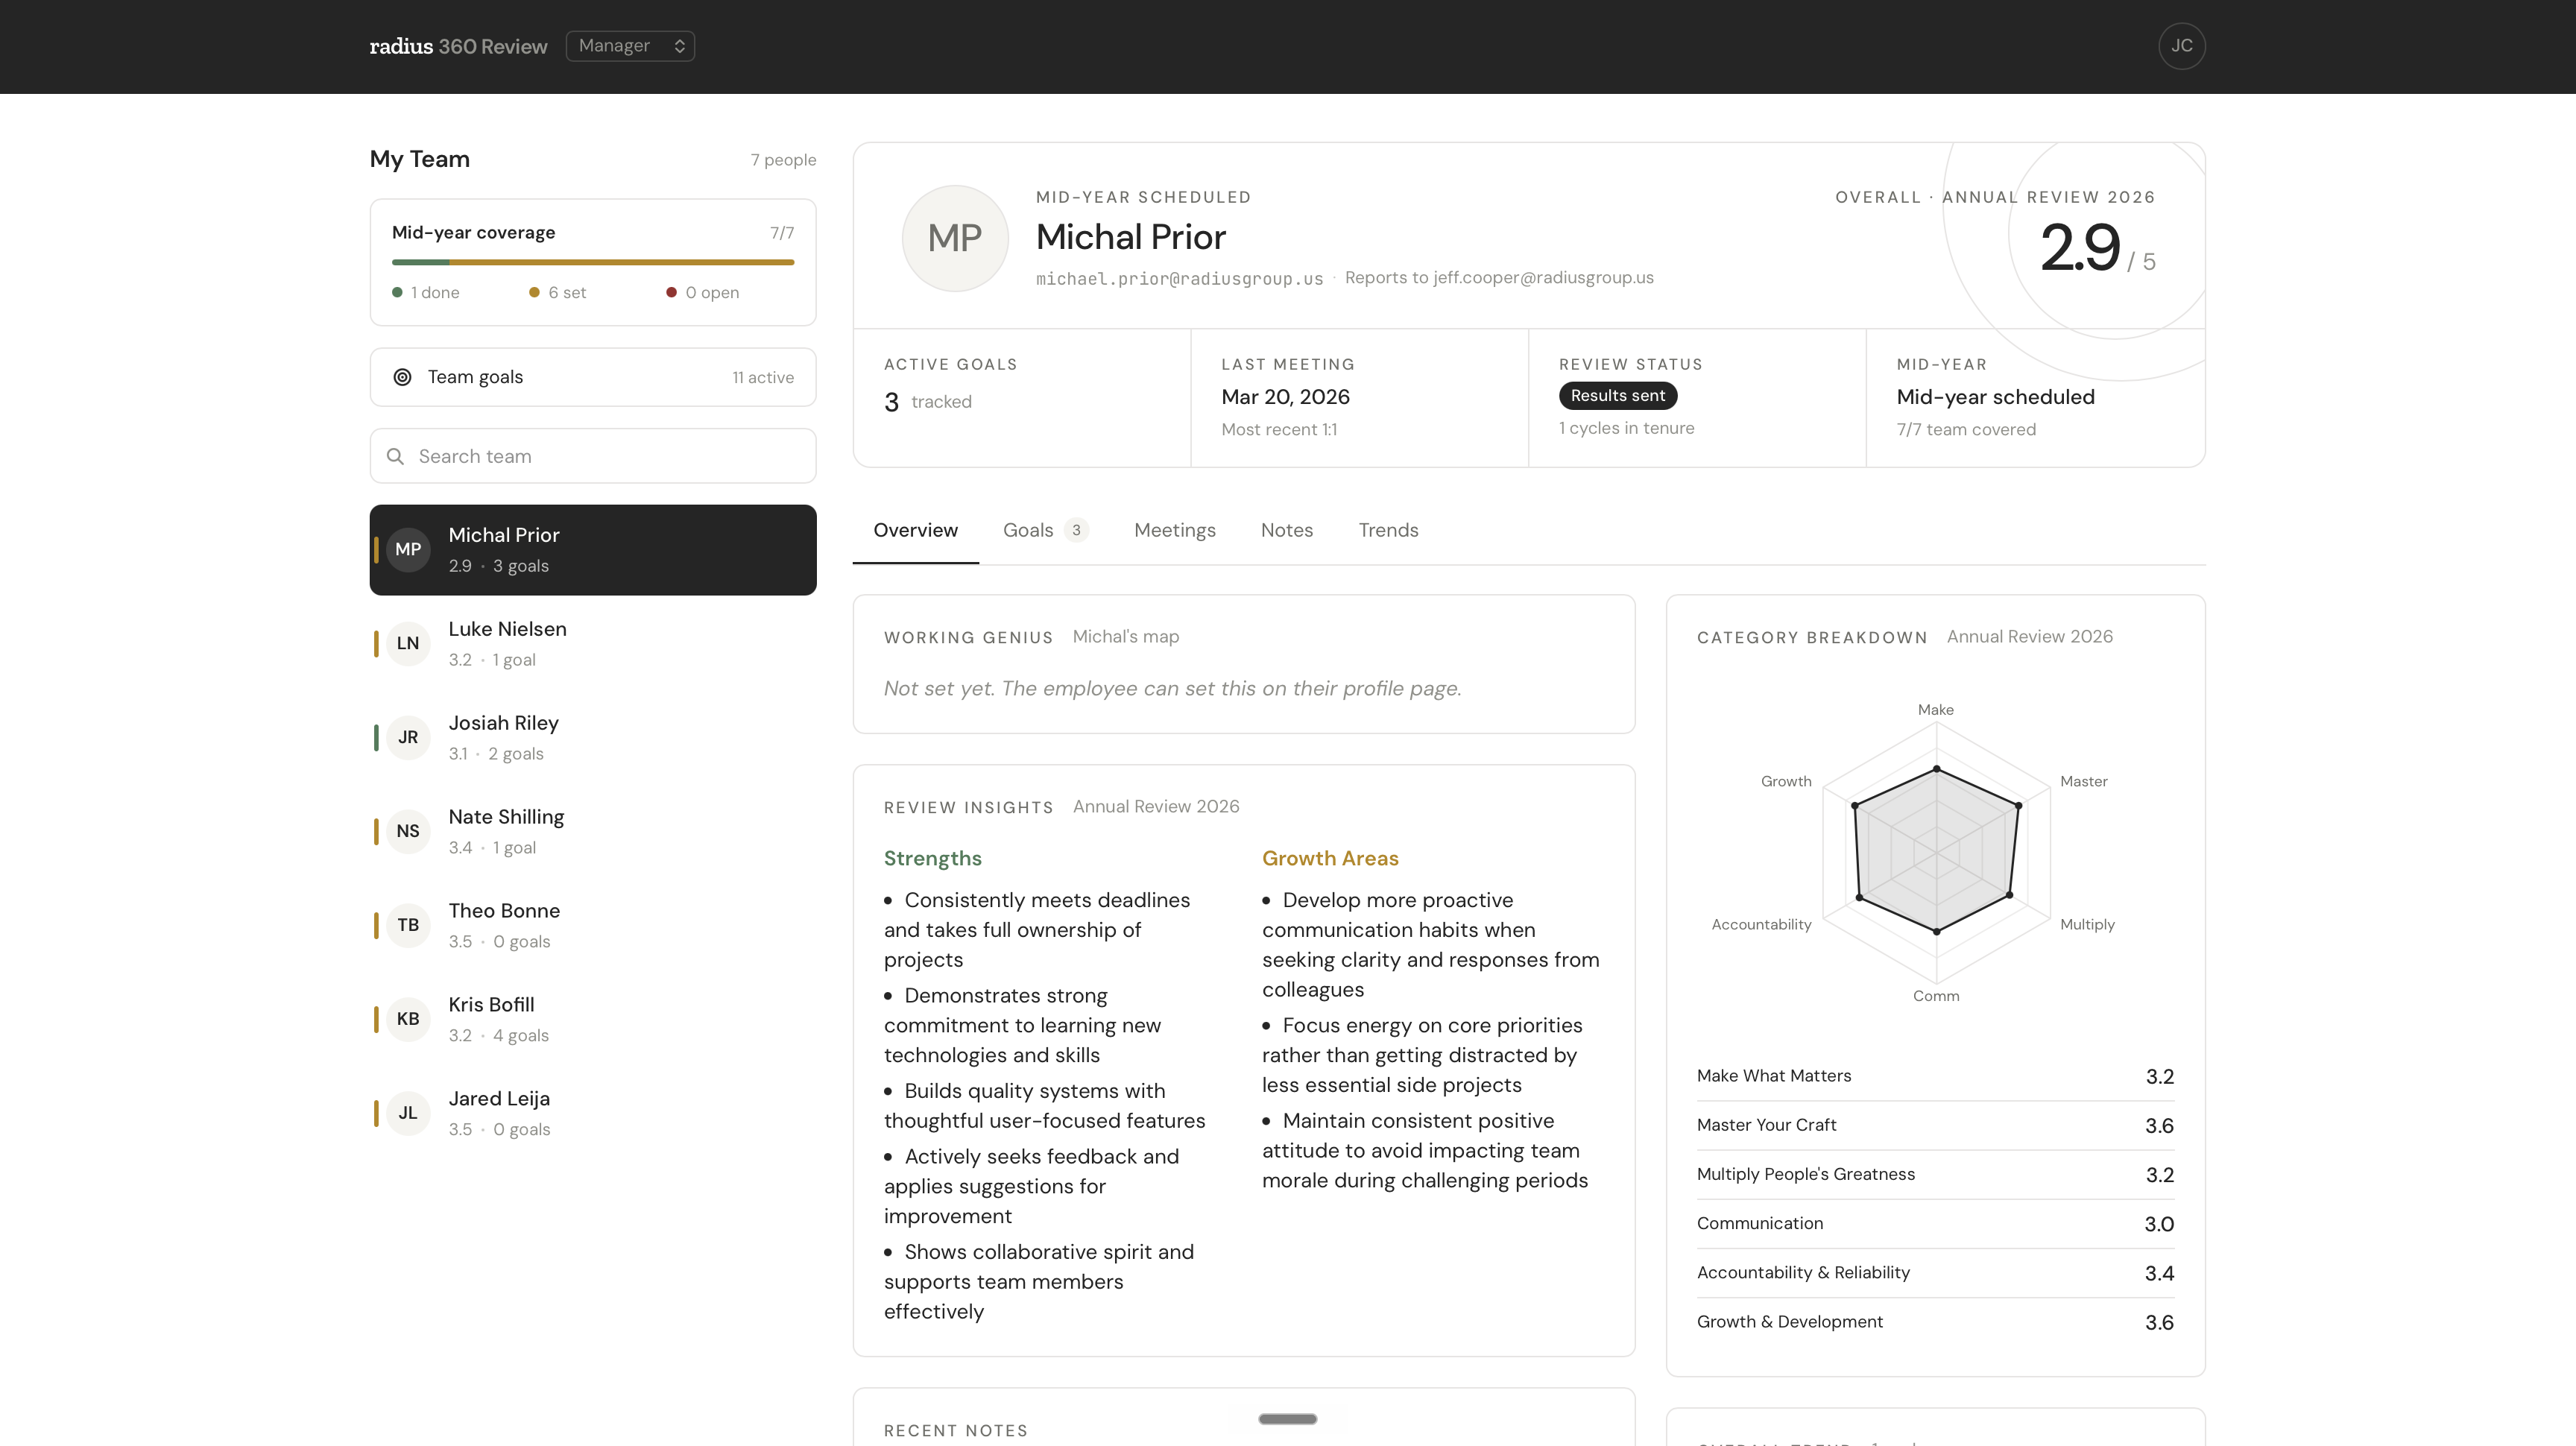Screen dimensions: 2576x1446
Task: Open the Meetings tab
Action: (x=1175, y=530)
